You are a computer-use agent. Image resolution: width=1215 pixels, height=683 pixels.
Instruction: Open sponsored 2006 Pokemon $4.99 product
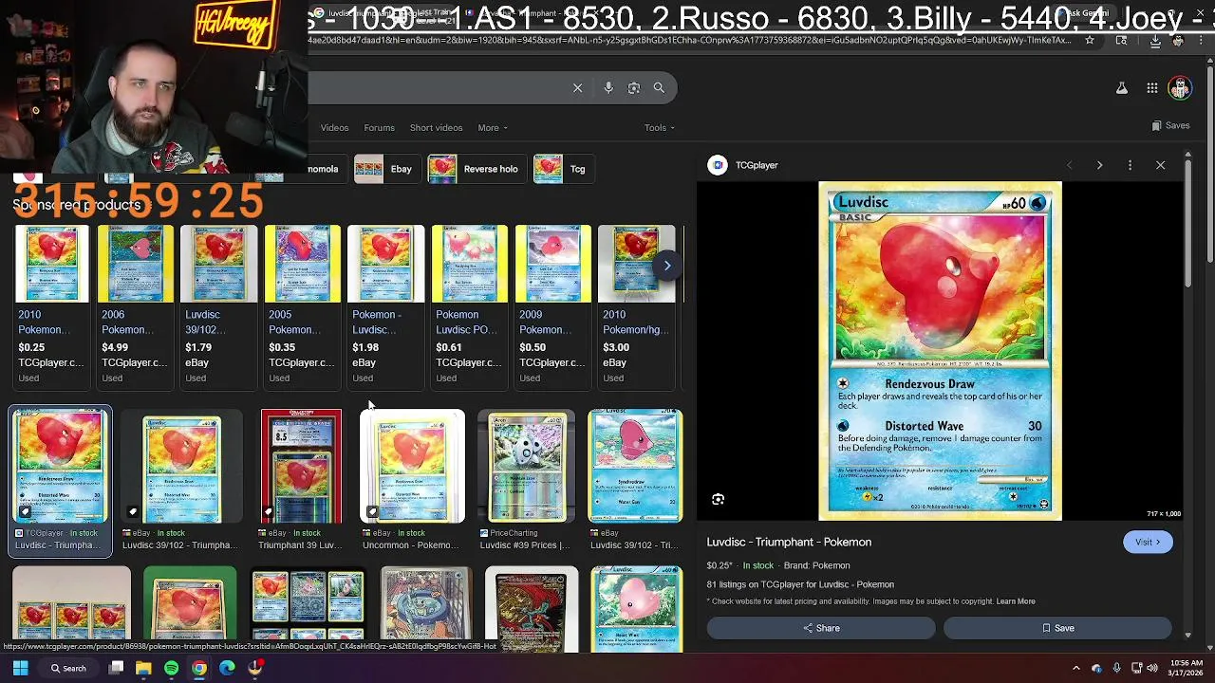tap(135, 305)
